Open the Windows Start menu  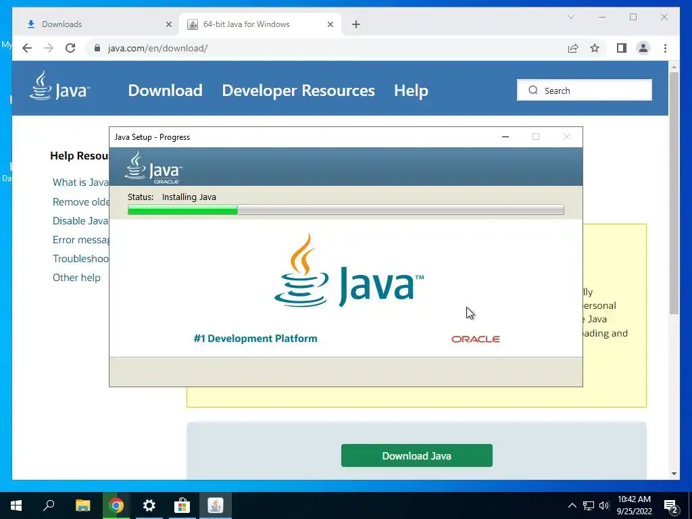coord(16,505)
